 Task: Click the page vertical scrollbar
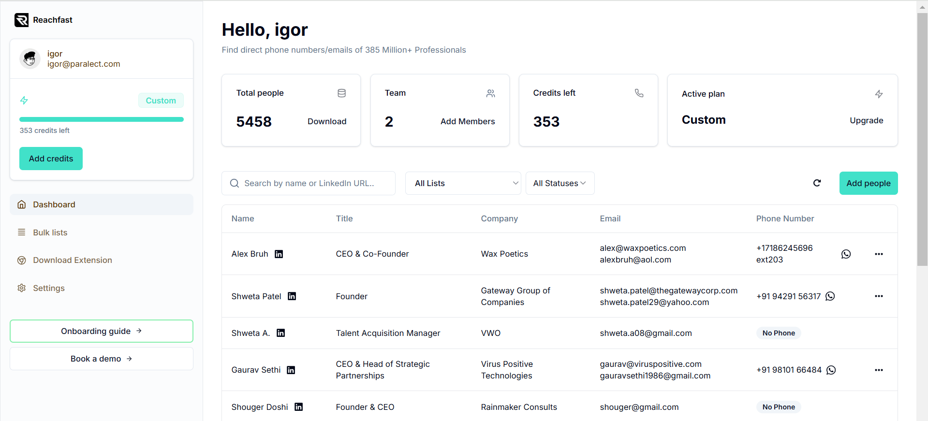click(x=922, y=140)
